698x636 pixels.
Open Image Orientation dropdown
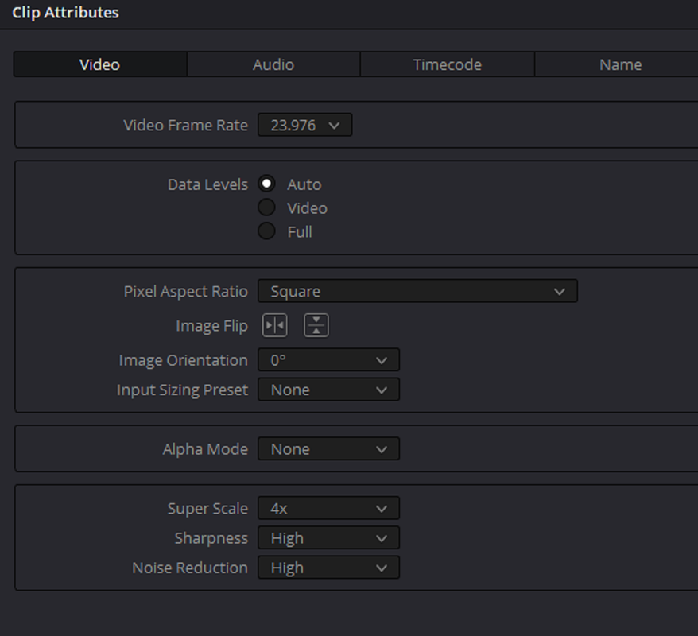328,359
